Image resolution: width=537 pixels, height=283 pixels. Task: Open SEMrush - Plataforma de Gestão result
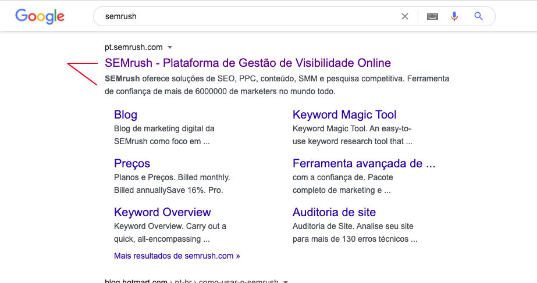[248, 63]
